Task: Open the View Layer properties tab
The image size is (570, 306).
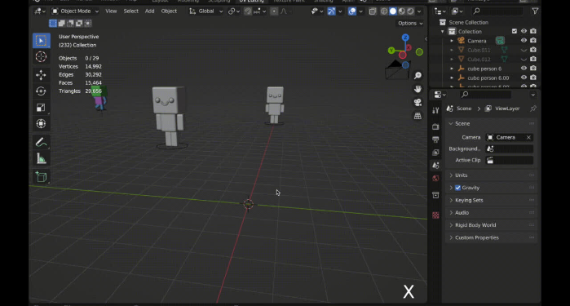Action: click(x=435, y=152)
